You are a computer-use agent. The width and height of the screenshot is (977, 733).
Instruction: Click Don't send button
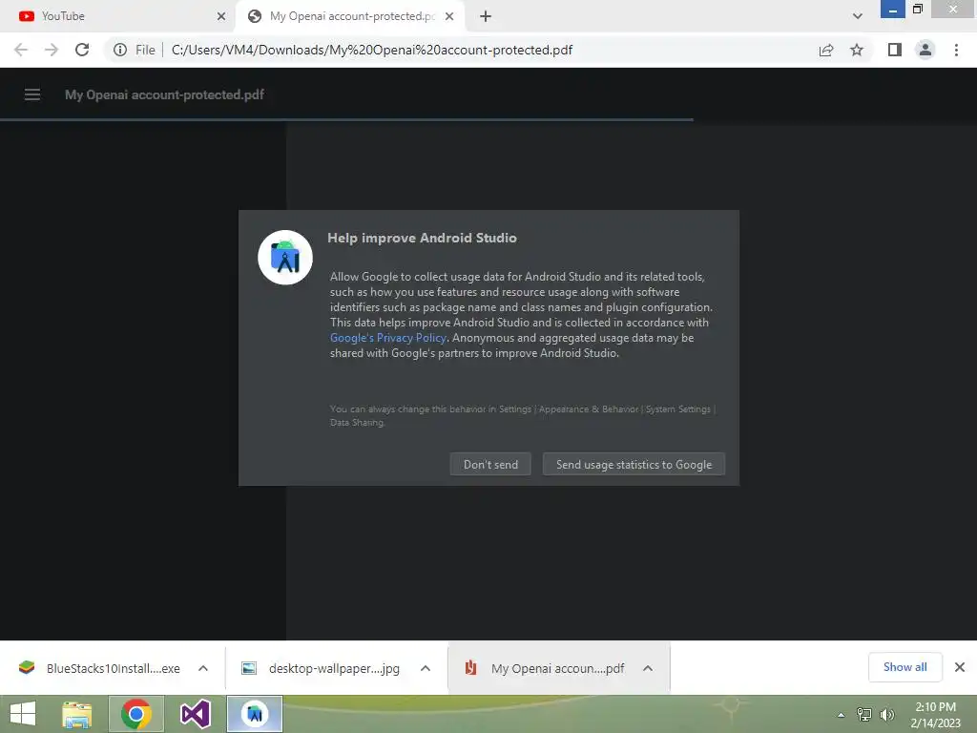click(490, 465)
